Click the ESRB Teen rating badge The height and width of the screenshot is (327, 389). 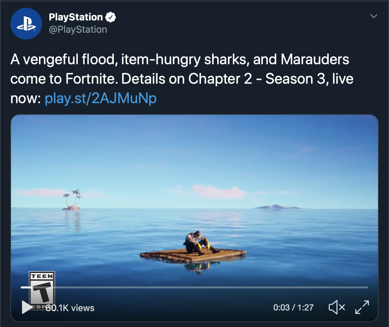pyautogui.click(x=42, y=285)
